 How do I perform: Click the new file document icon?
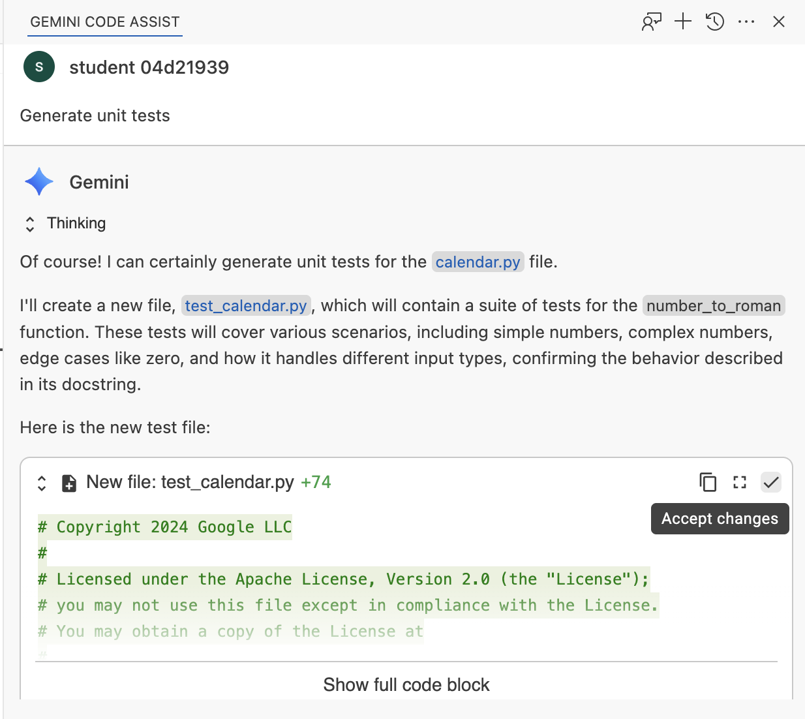(68, 483)
